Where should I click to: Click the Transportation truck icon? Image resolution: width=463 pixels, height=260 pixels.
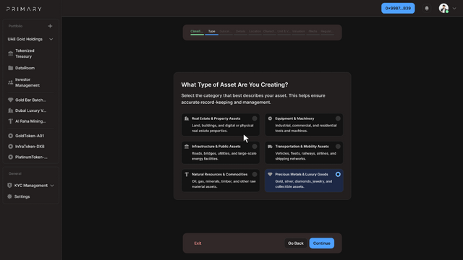(270, 147)
